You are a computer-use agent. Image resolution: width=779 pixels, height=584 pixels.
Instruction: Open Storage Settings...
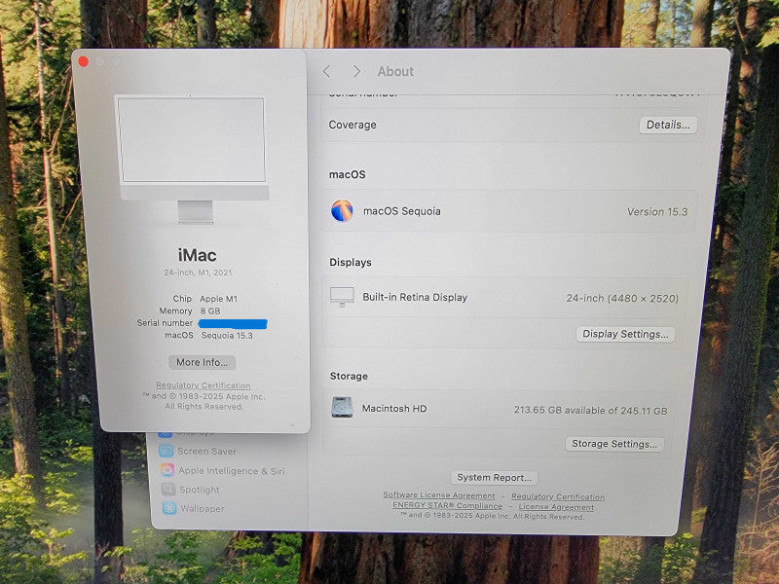[614, 444]
